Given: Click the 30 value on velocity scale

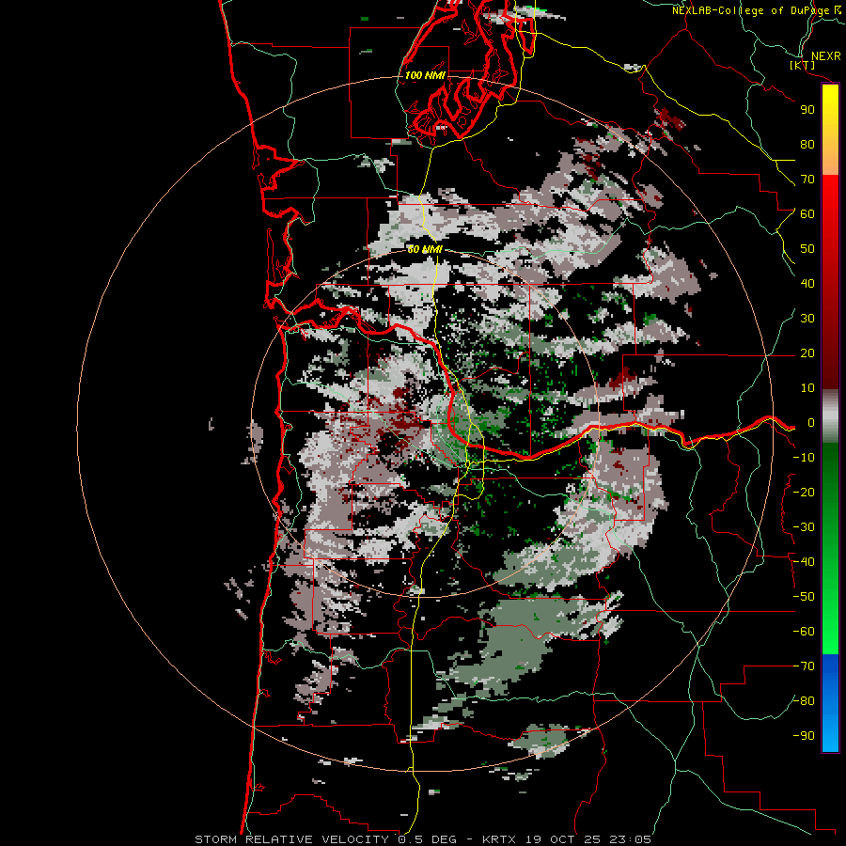Looking at the screenshot, I should point(807,319).
